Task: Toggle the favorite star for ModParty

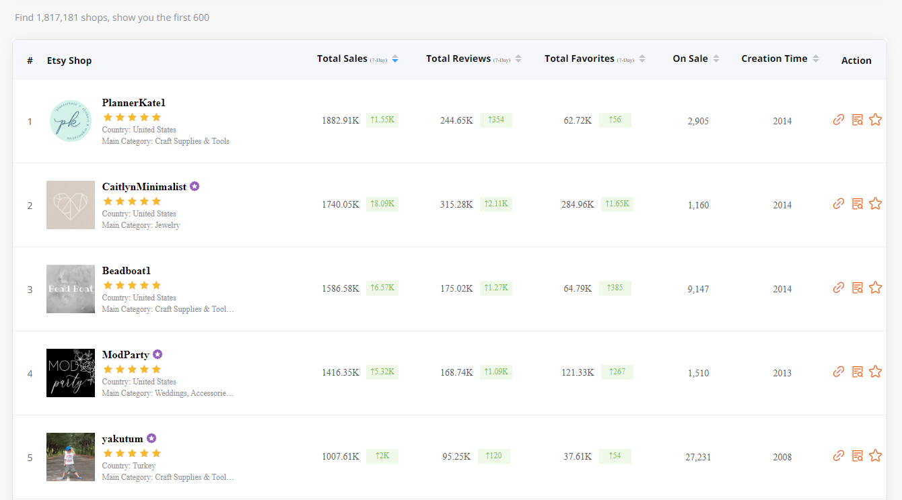Action: [x=876, y=371]
